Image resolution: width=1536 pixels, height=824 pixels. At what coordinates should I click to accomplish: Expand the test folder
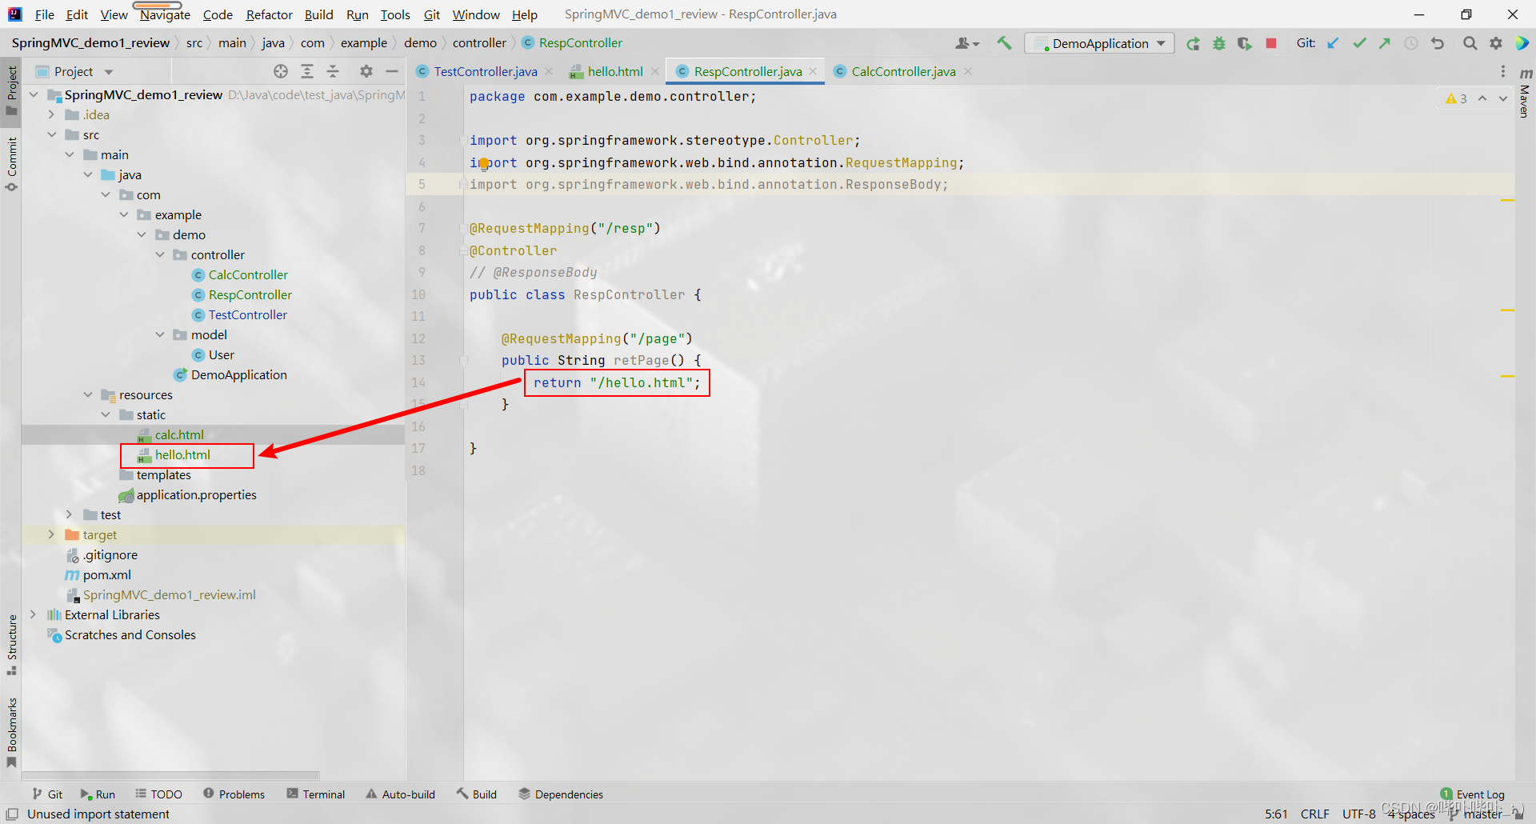point(70,514)
